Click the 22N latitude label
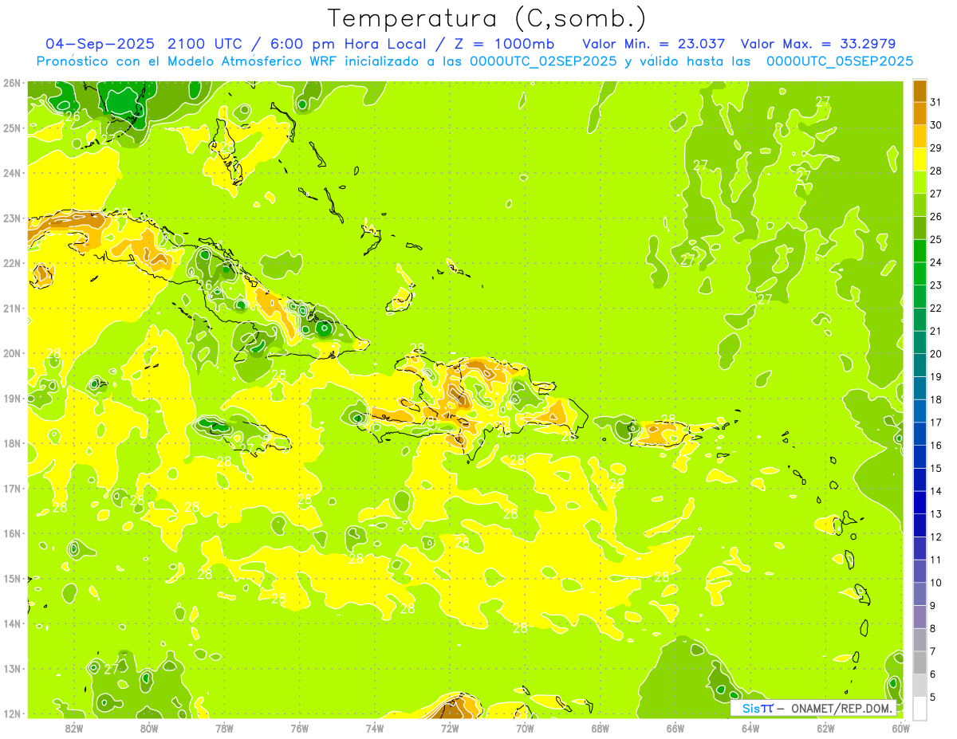 11,263
